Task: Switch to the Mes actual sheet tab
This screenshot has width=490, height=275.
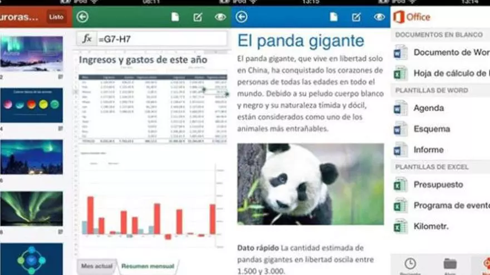Action: (x=96, y=267)
